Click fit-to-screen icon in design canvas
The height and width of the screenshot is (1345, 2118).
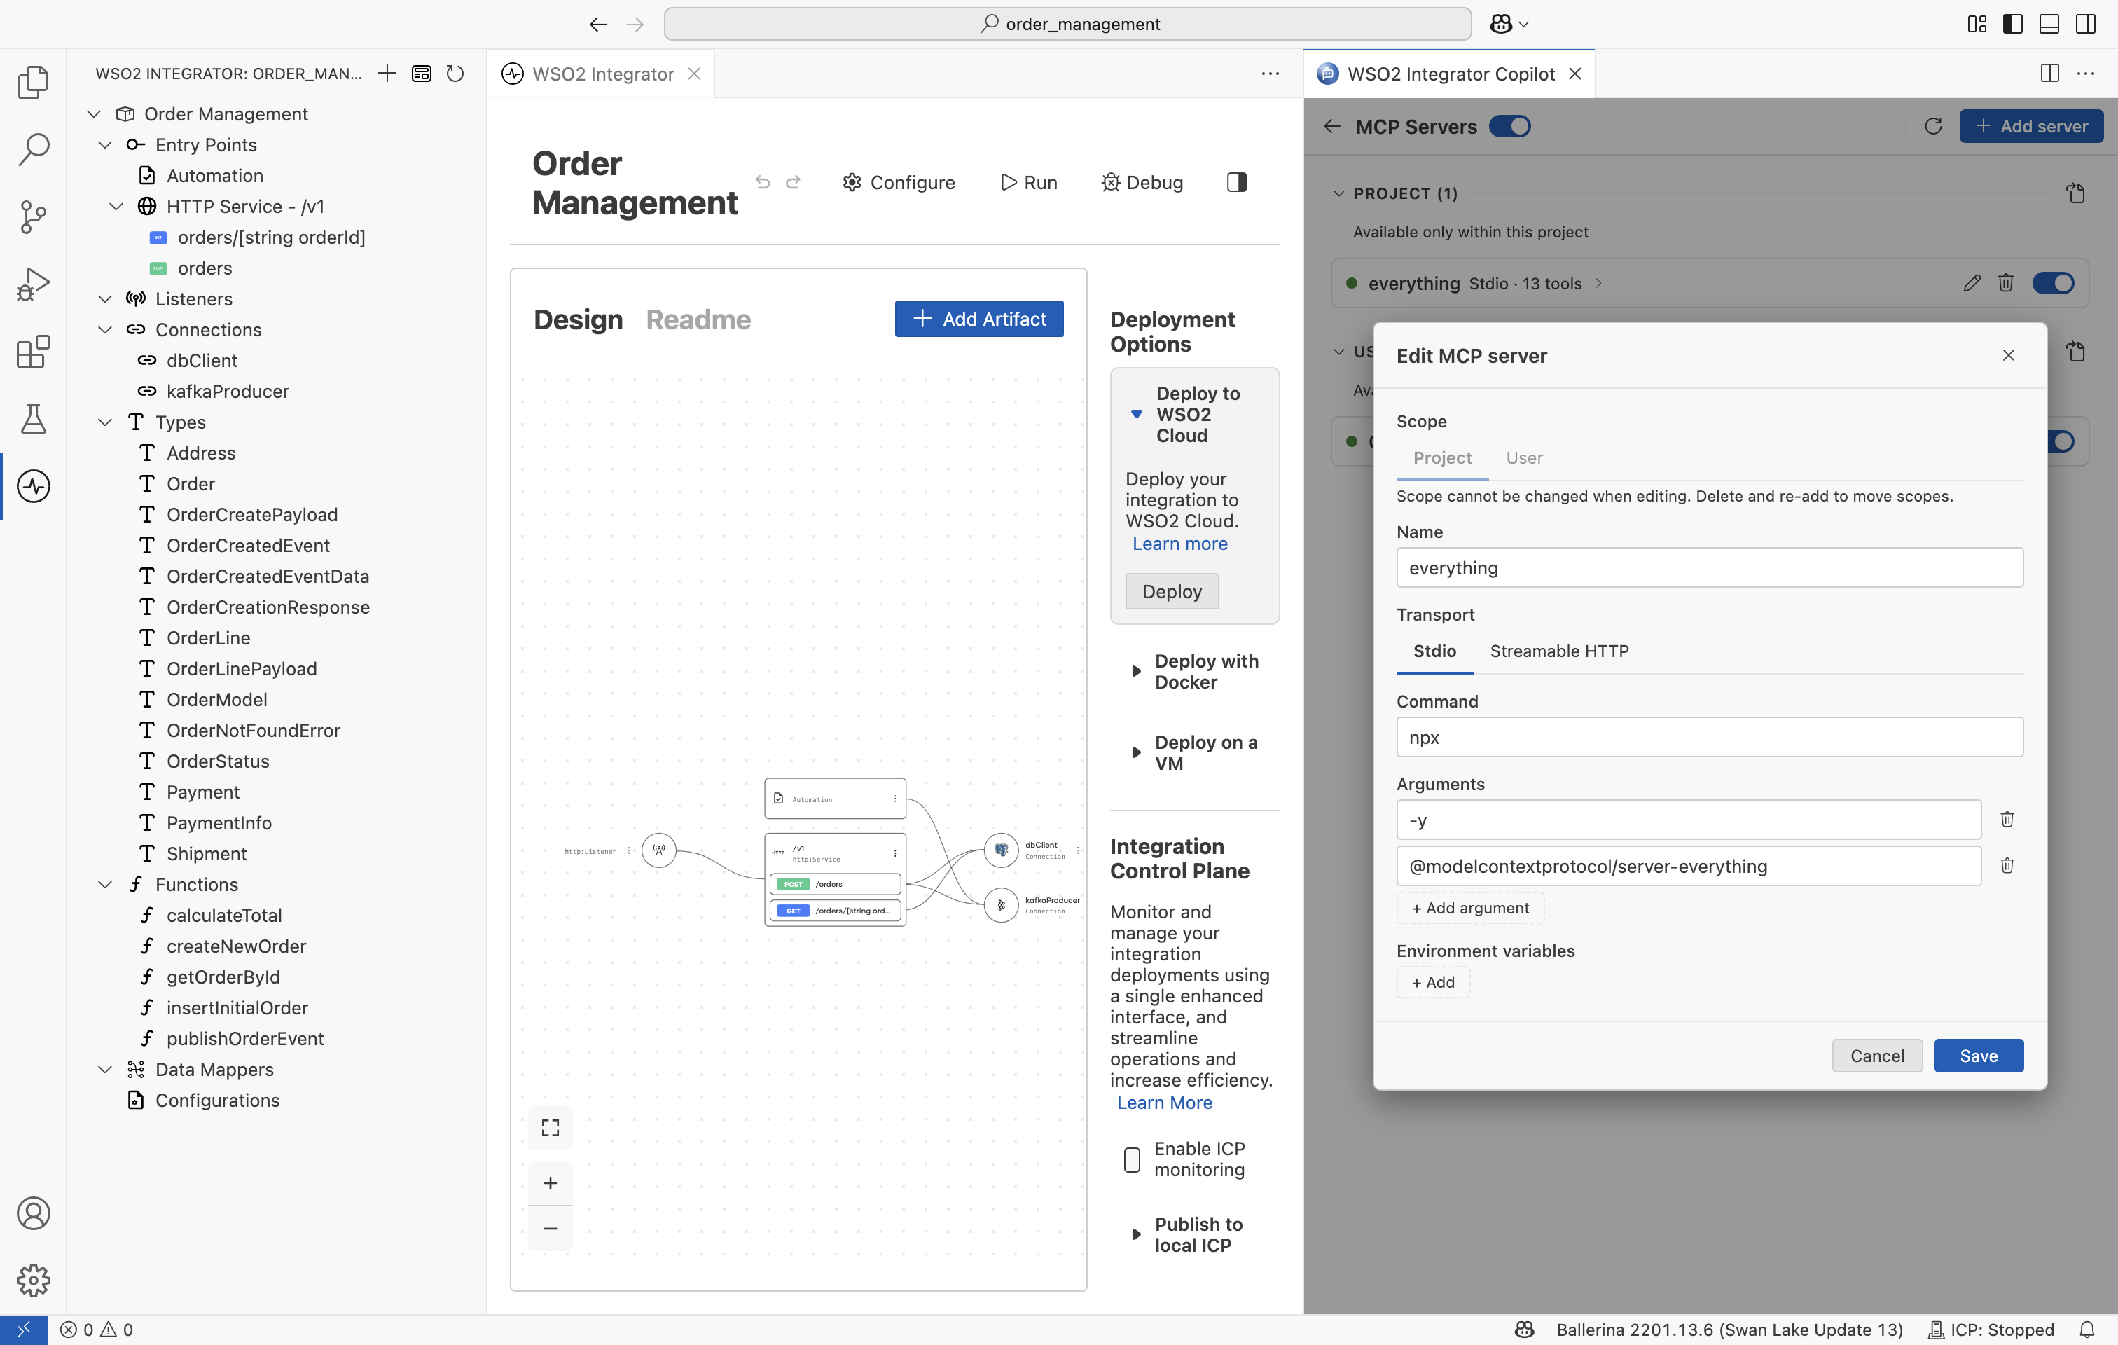click(551, 1128)
